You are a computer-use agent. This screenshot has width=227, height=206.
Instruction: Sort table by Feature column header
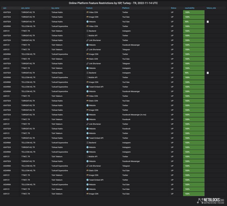pos(89,8)
